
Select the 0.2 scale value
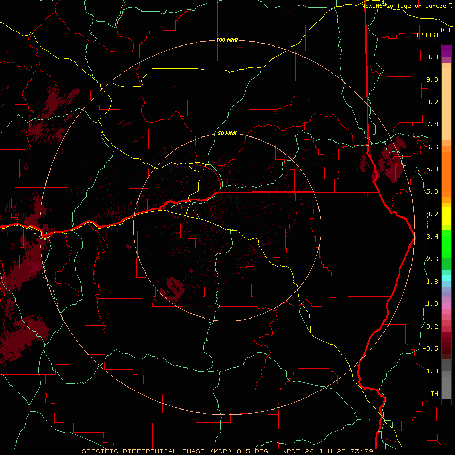[x=432, y=327]
